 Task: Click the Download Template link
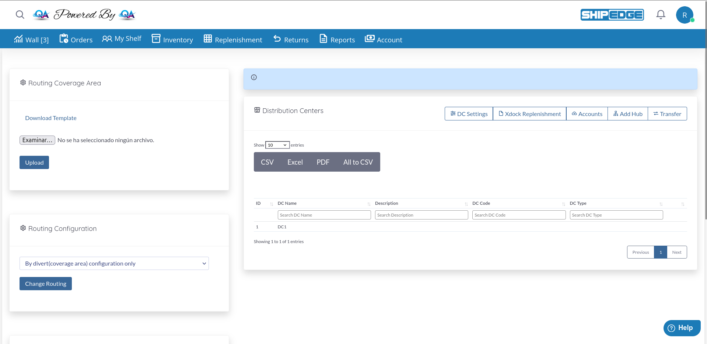(51, 118)
